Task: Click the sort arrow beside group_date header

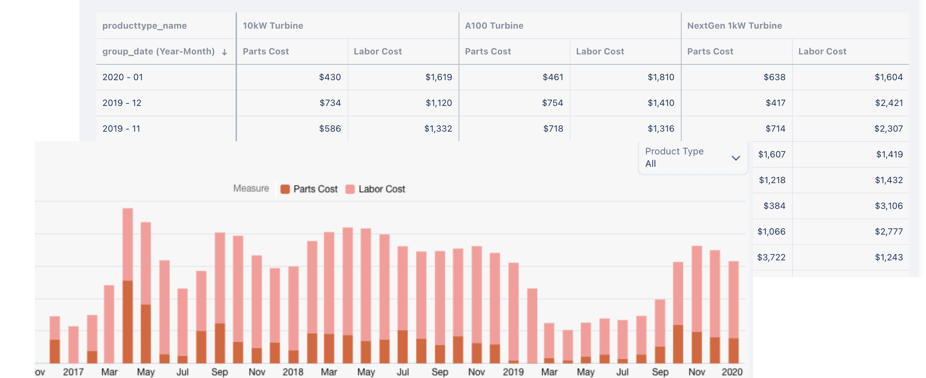Action: pyautogui.click(x=225, y=52)
